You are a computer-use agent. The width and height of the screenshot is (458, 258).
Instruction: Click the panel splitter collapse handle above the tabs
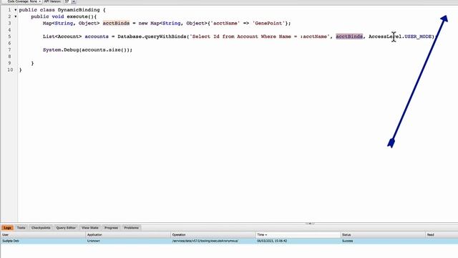310,224
